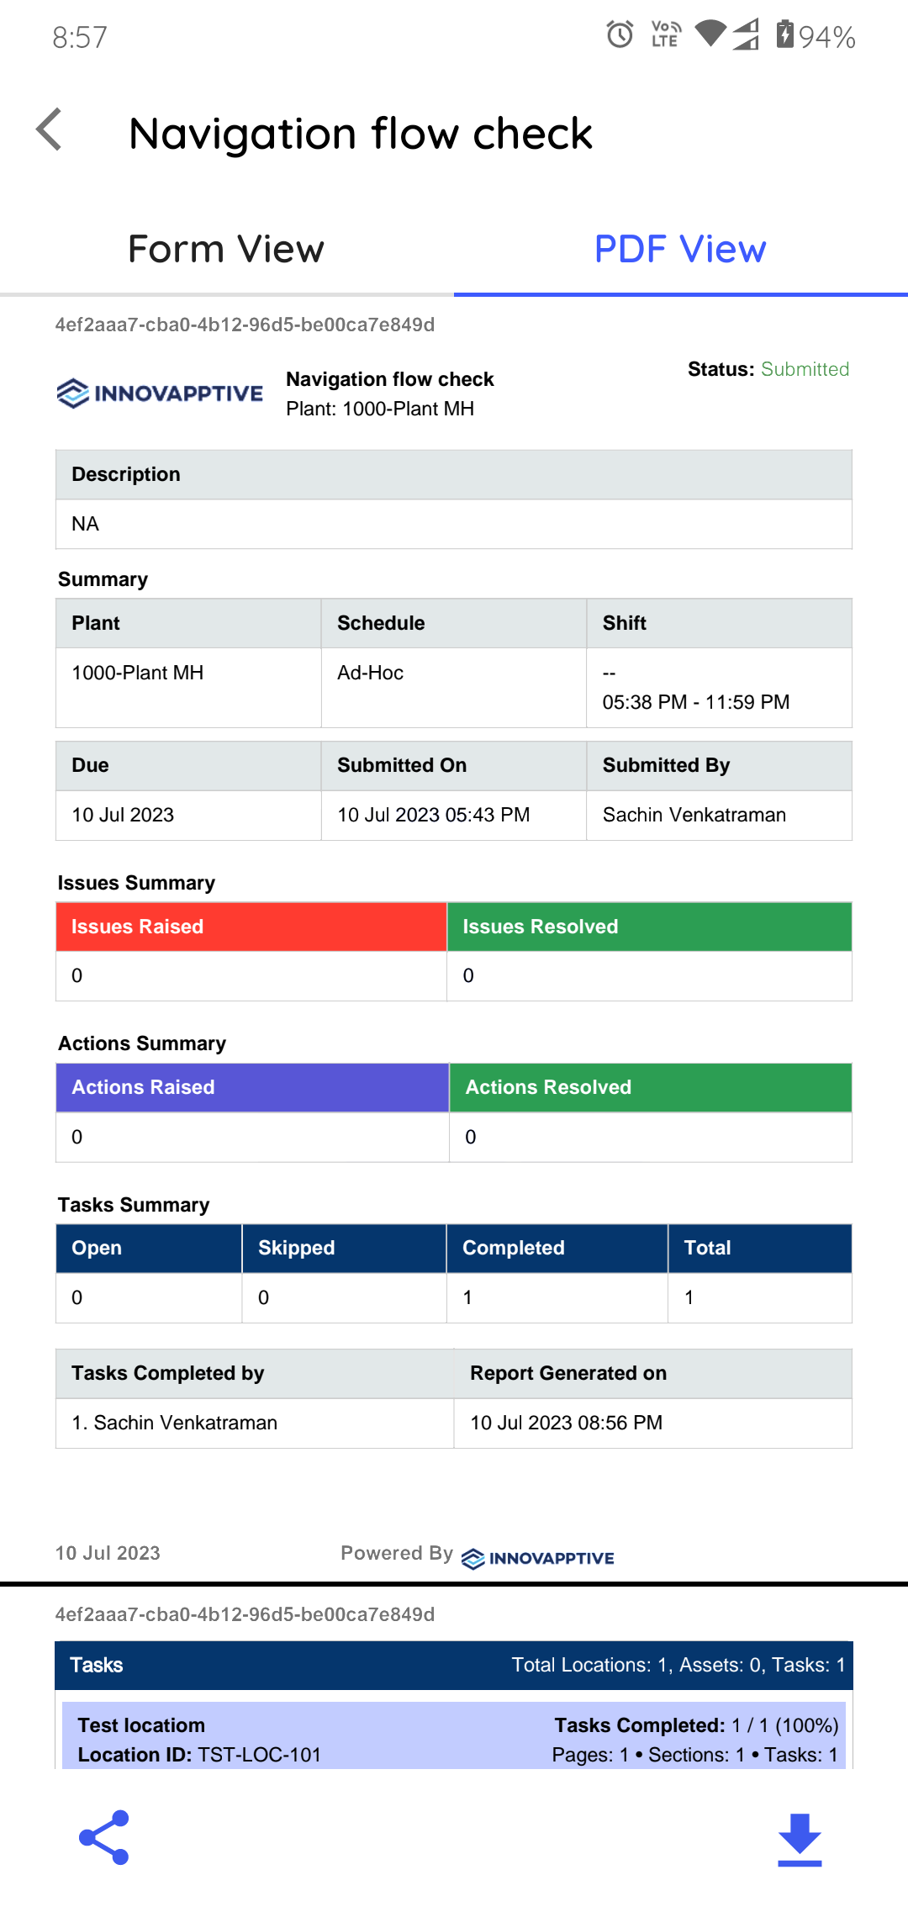Image resolution: width=908 pixels, height=1912 pixels.
Task: Tap the purple Actions Raised header
Action: click(x=252, y=1087)
